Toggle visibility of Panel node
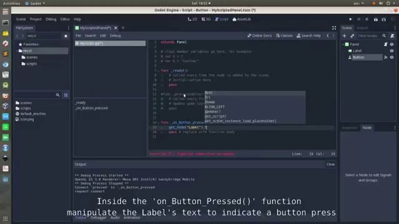The width and height of the screenshot is (399, 224). coord(392,44)
